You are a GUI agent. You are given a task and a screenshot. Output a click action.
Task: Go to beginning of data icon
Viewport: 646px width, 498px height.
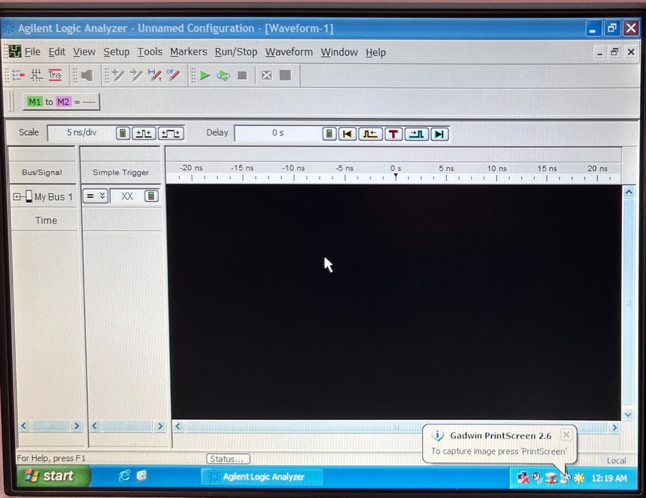[x=348, y=134]
